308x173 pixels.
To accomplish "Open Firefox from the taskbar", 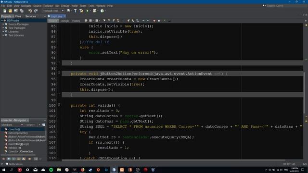I will (82, 170).
